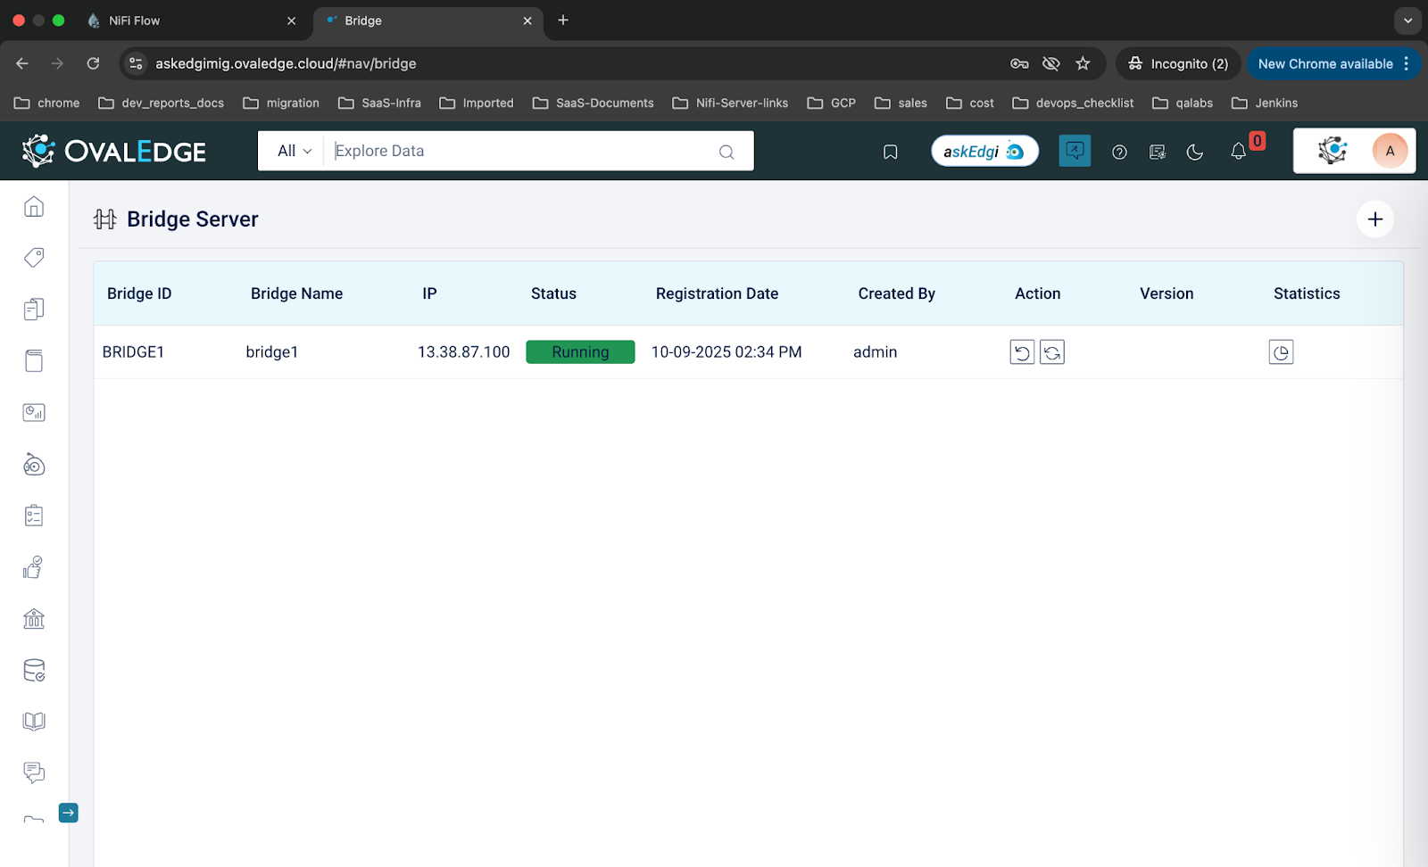Switch to the NiFi Flow browser tab
The height and width of the screenshot is (867, 1428).
(x=134, y=21)
